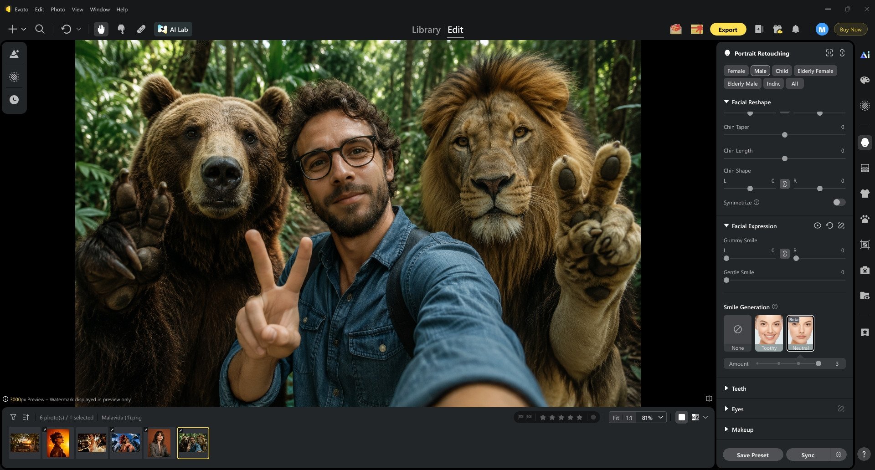Toggle the first flag marker in rating bar
This screenshot has height=470, width=875.
[521, 417]
